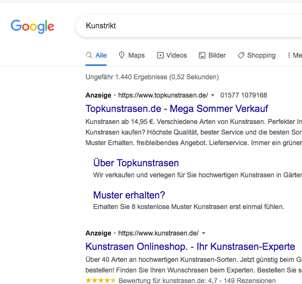Click Bewertung für kunstrasen.de 149 Rezensionen text
Image resolution: width=302 pixels, height=284 pixels.
coord(197,281)
